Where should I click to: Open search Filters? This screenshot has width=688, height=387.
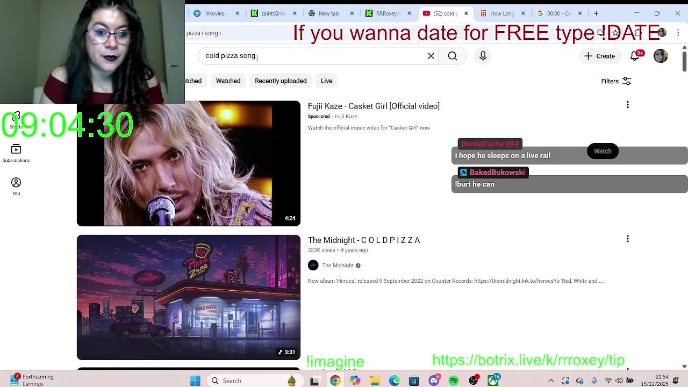click(616, 81)
